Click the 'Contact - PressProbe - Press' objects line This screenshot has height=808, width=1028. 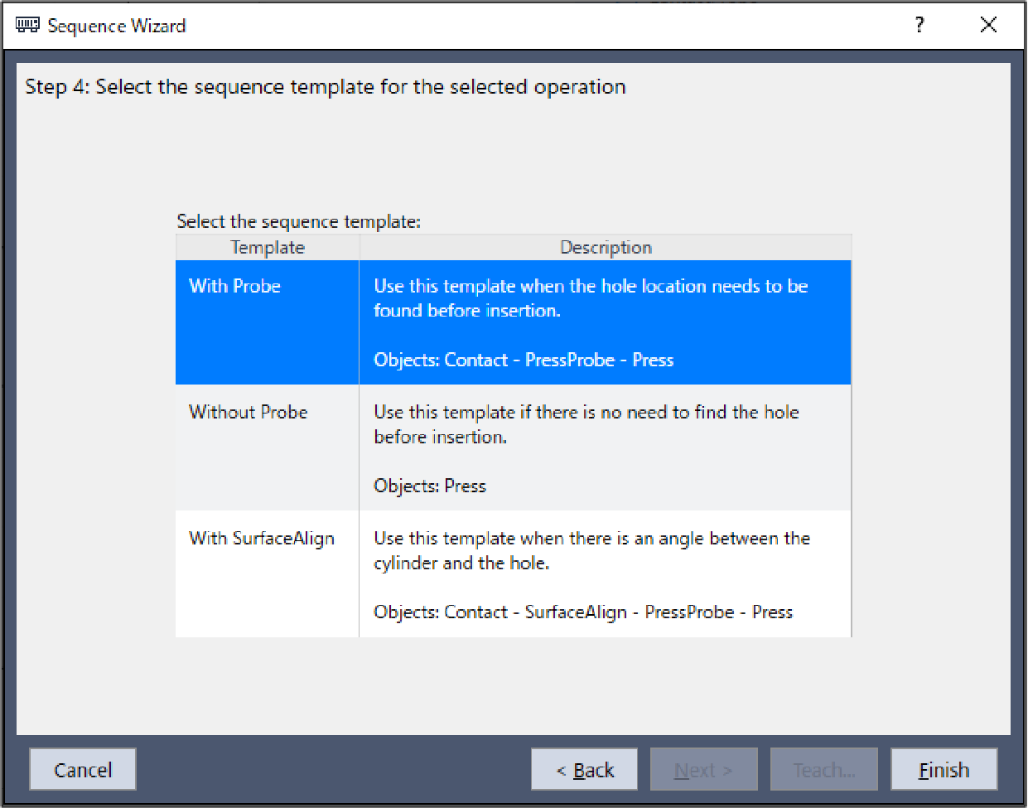tap(524, 360)
